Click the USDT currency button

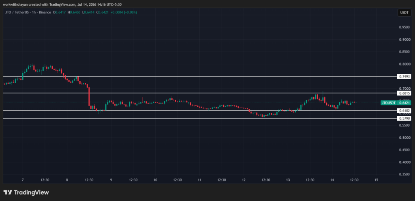tap(404, 13)
